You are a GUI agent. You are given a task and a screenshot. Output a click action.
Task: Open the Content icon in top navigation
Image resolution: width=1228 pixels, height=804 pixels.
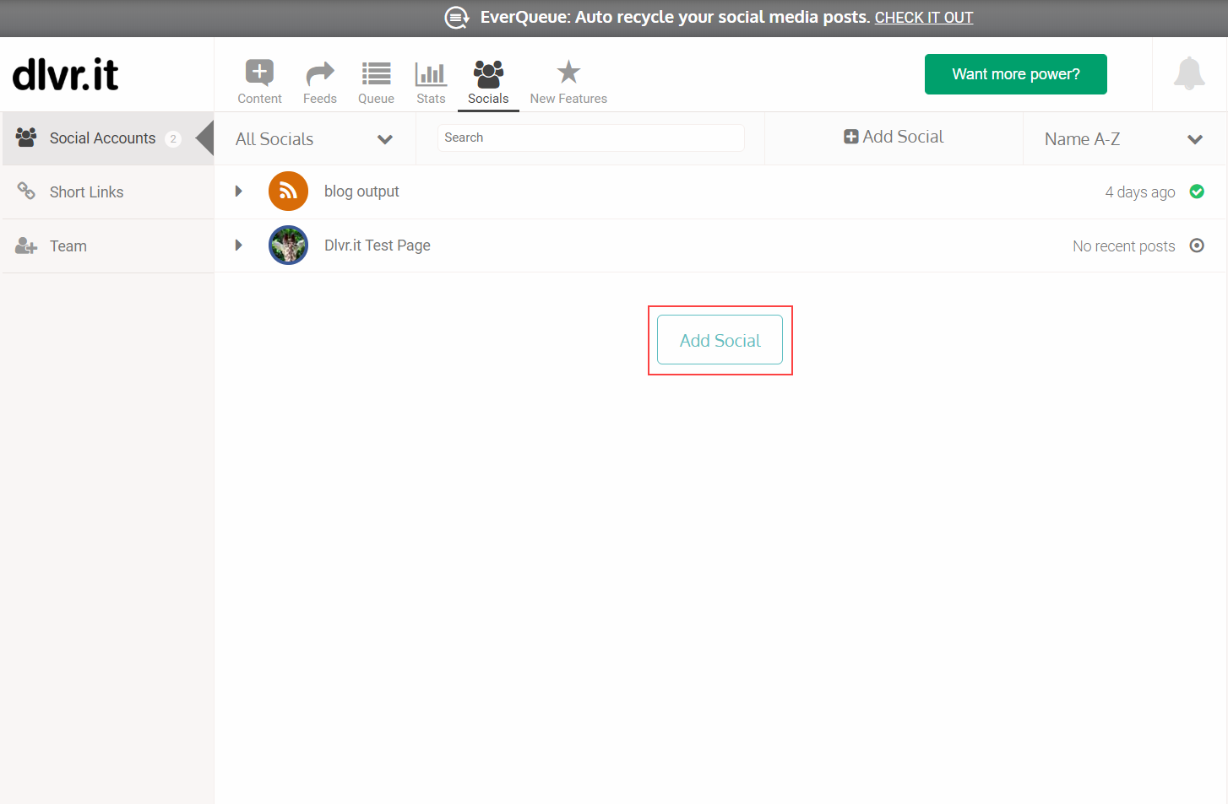259,73
